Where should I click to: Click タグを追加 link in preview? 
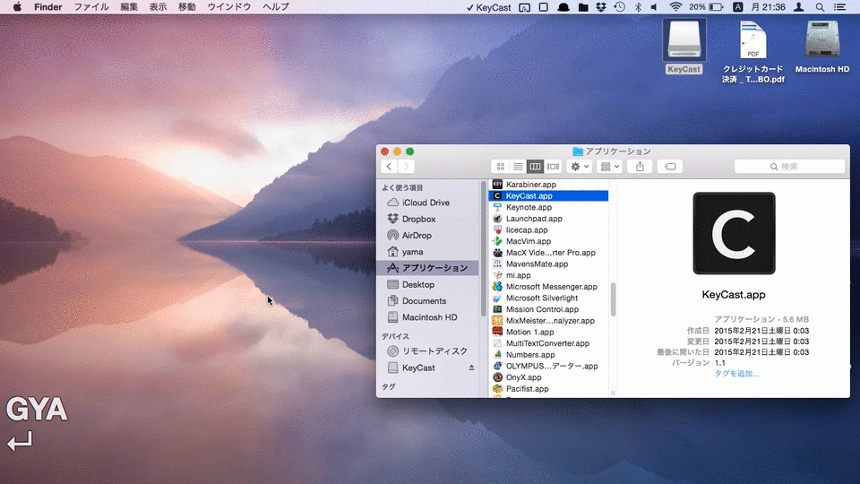point(736,374)
